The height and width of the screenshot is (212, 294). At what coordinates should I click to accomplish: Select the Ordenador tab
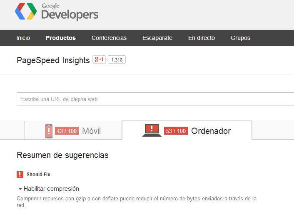coord(187,130)
